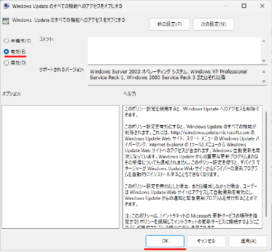The width and height of the screenshot is (272, 252).
Task: Click the サポートされるバージョン: label
Action: (61, 70)
